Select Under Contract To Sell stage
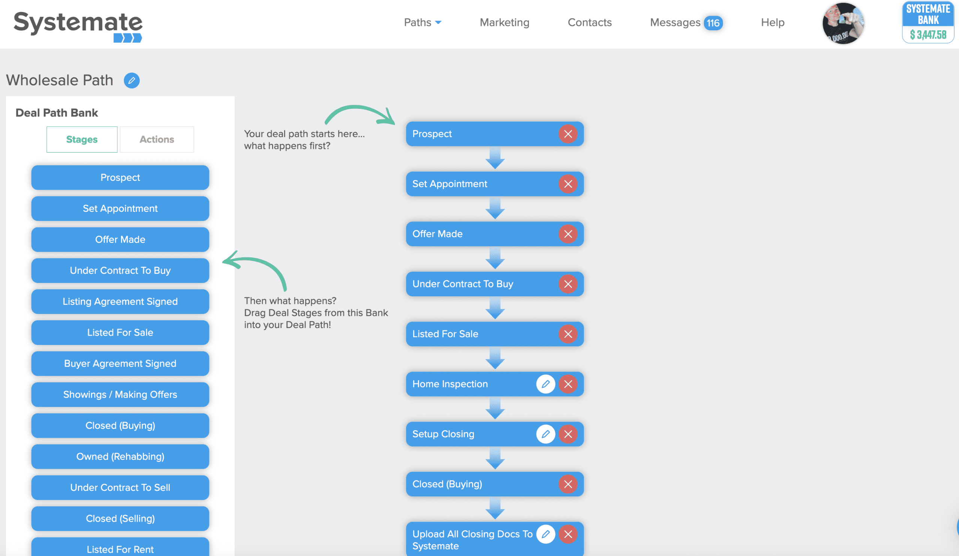959x556 pixels. 120,488
